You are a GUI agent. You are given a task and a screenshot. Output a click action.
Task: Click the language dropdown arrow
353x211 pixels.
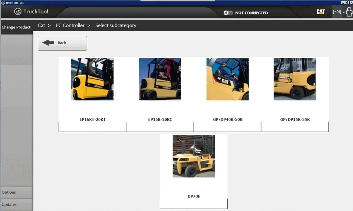pyautogui.click(x=344, y=12)
